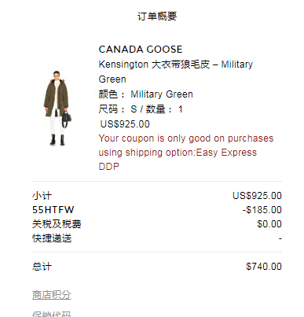
Task: Click the $0.00 duties amount
Action: click(x=269, y=224)
